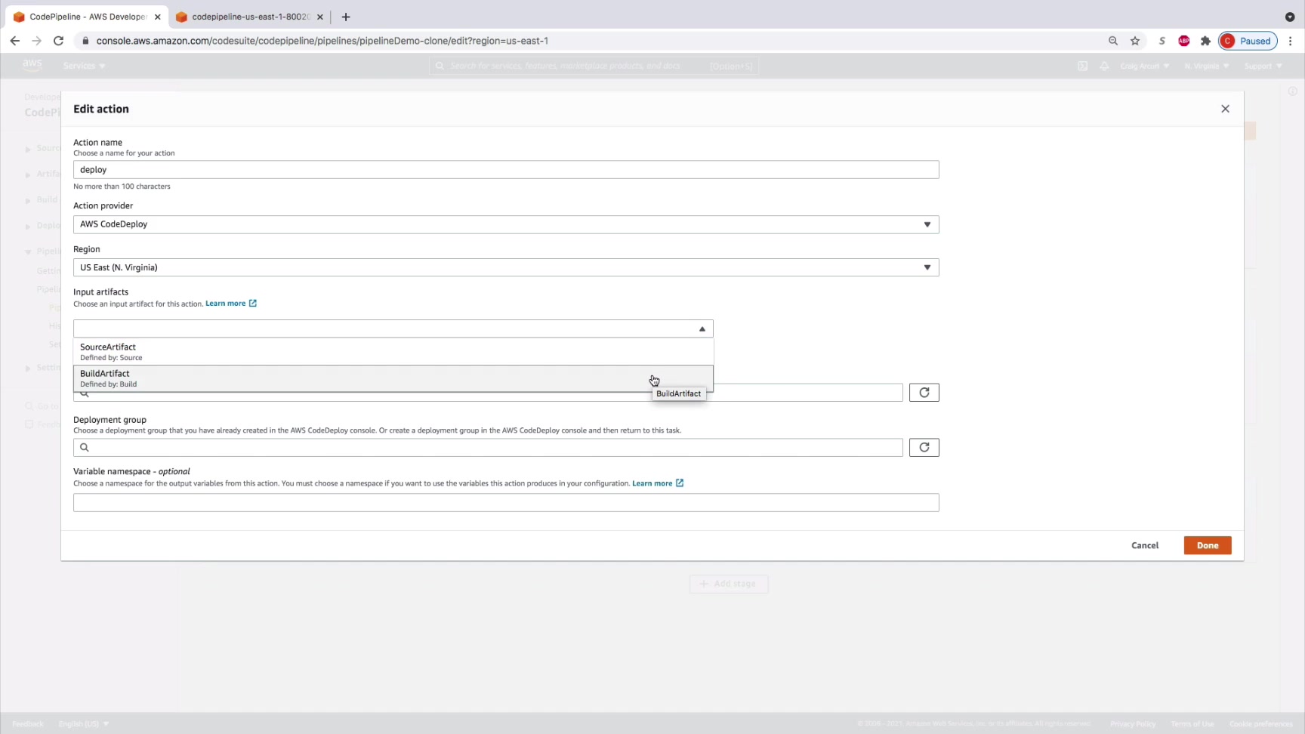Click the Variable namespace input field
This screenshot has height=734, width=1305.
click(506, 503)
